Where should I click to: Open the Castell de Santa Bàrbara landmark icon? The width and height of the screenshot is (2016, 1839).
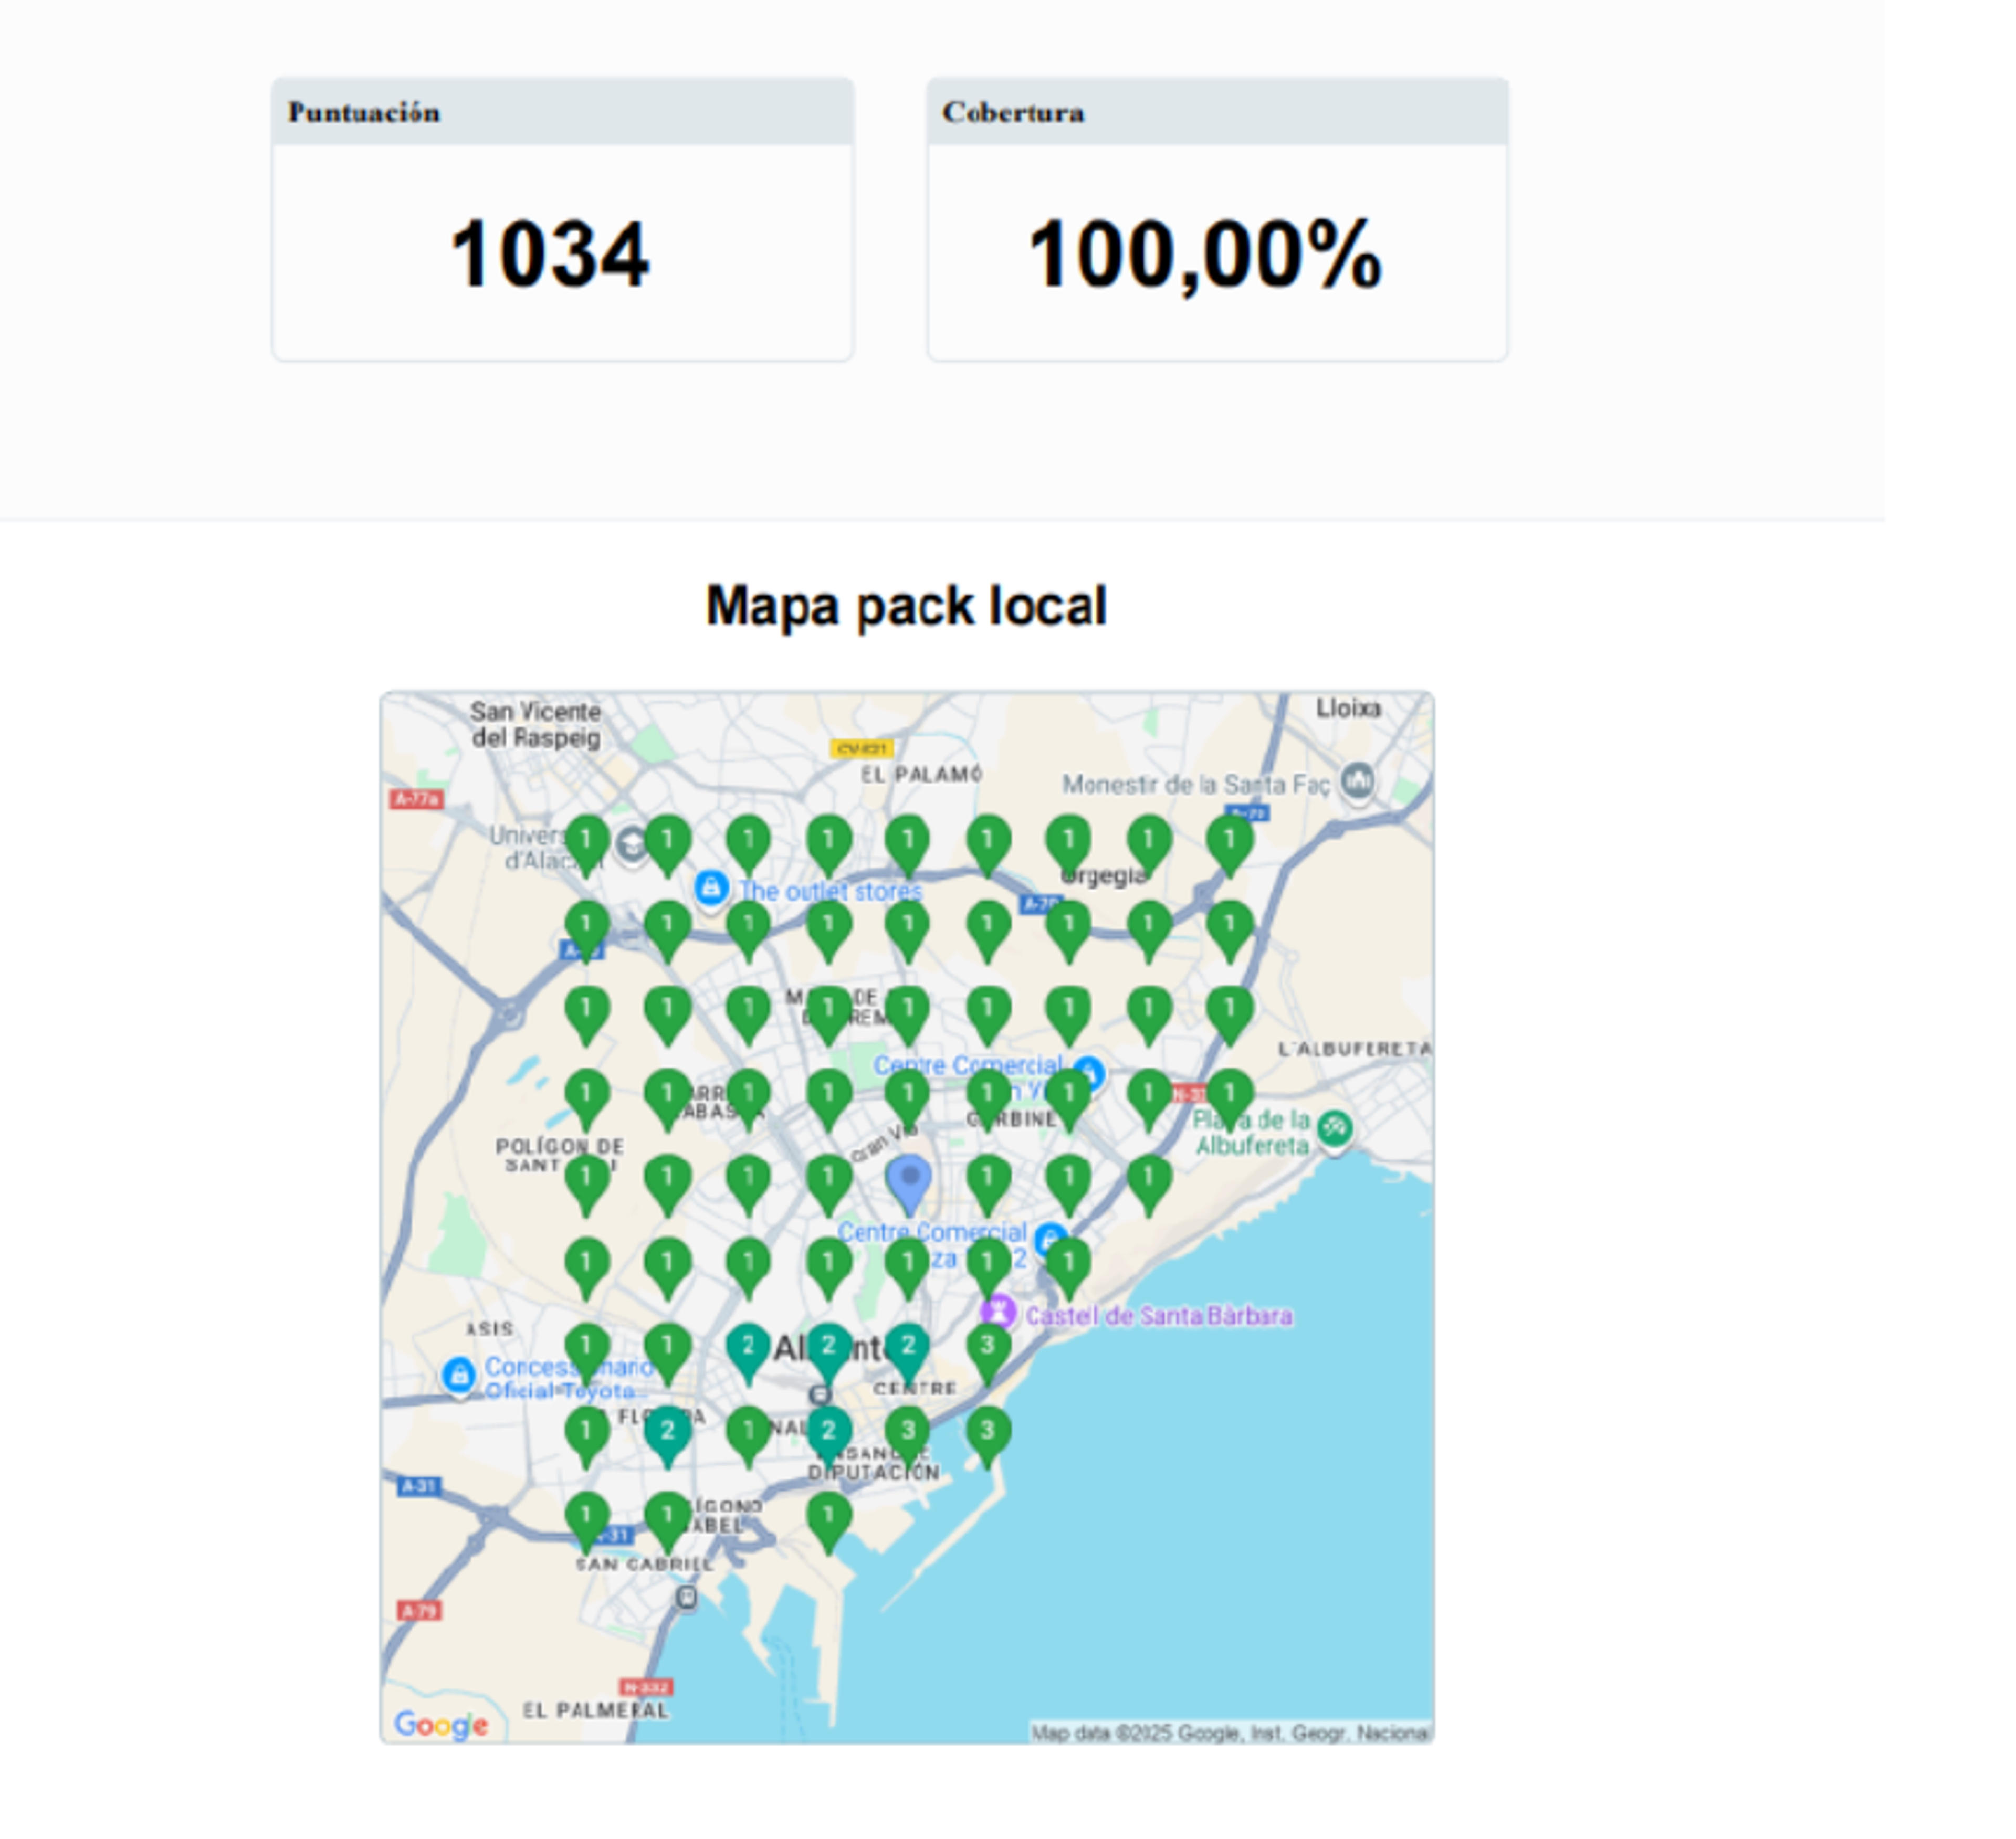(x=998, y=1312)
